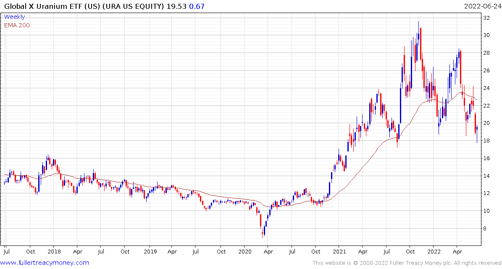Click the blue change value 0.67
This screenshot has width=502, height=269.
[197, 6]
